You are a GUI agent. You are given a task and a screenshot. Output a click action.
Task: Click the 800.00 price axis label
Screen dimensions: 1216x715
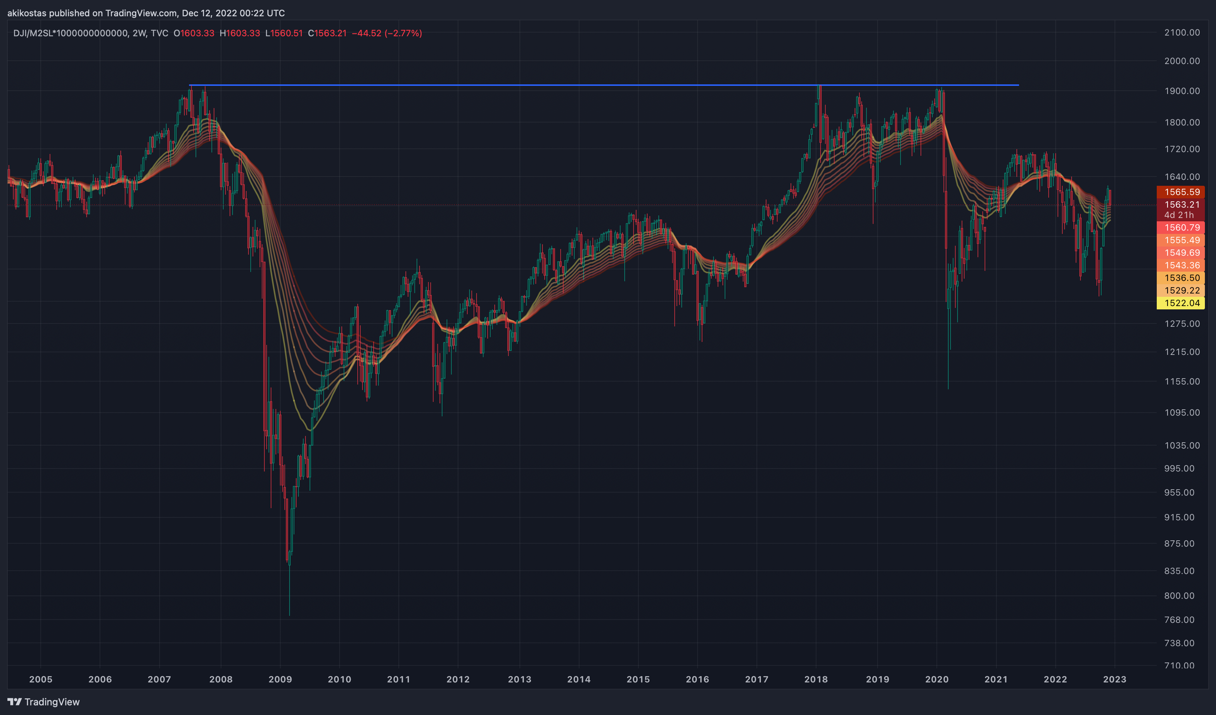(x=1179, y=596)
